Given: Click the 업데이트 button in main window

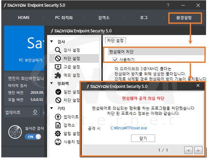Looking at the screenshot, I should (x=22, y=112).
